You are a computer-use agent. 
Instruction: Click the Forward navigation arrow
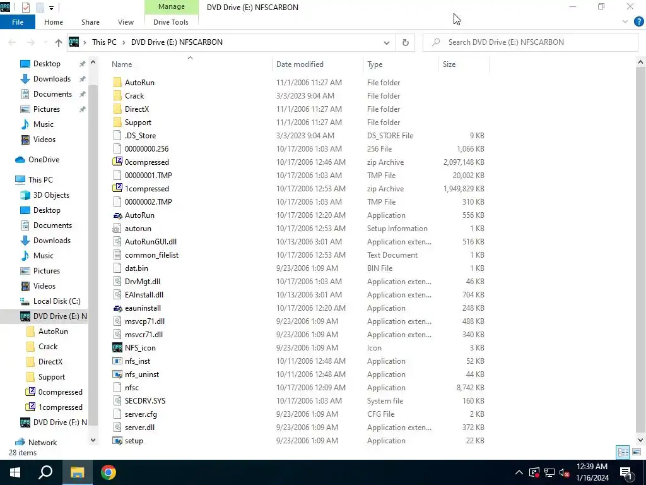31,42
